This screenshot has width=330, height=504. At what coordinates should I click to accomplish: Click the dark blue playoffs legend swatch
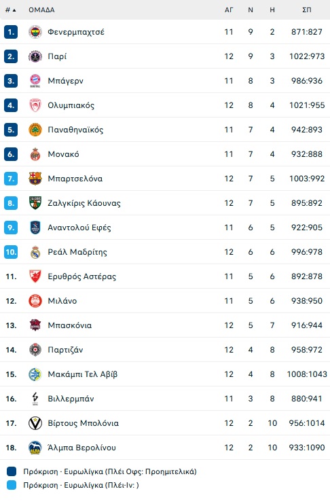click(12, 471)
